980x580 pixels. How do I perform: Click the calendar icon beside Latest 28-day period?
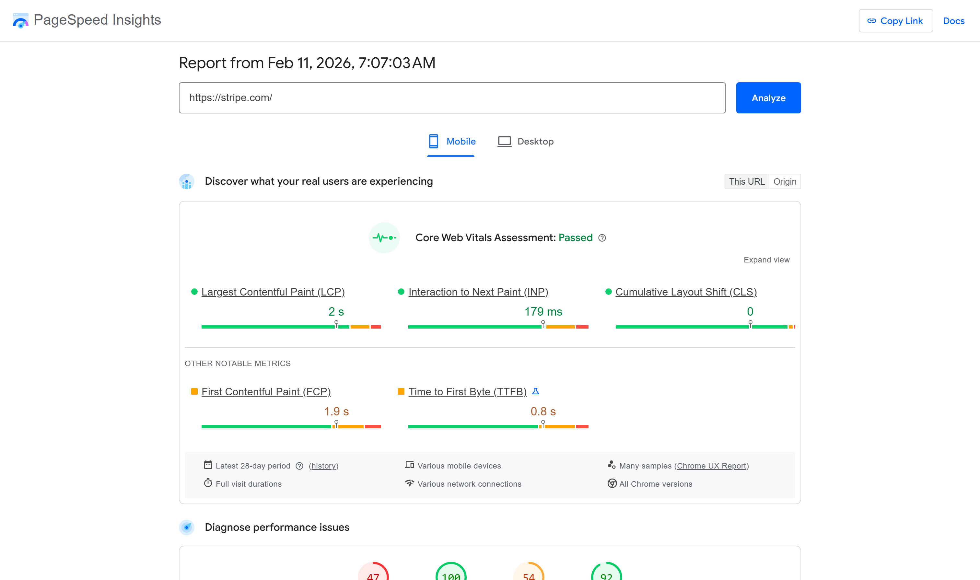[208, 465]
